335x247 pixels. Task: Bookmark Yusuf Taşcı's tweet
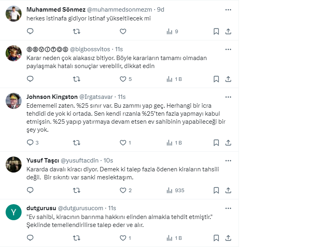tap(216, 190)
